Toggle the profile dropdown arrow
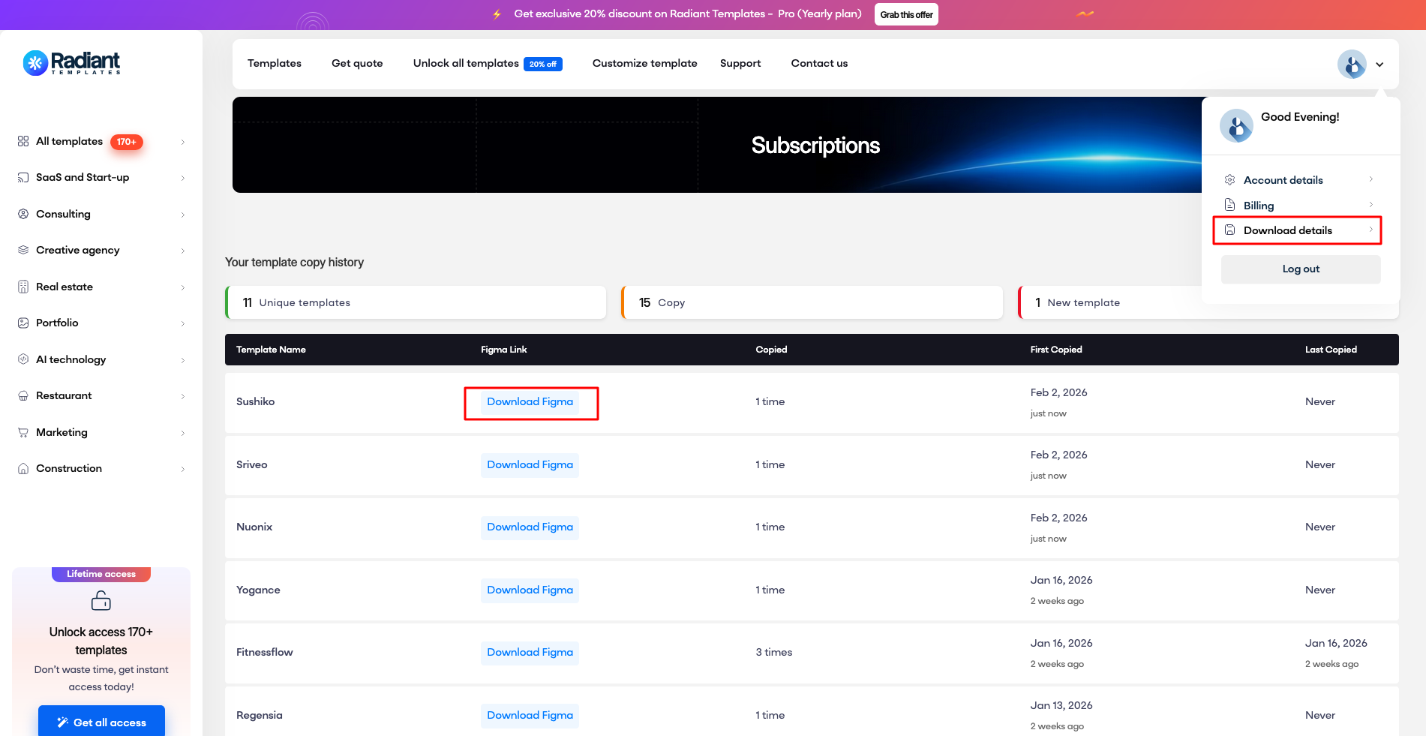Image resolution: width=1426 pixels, height=736 pixels. tap(1379, 65)
